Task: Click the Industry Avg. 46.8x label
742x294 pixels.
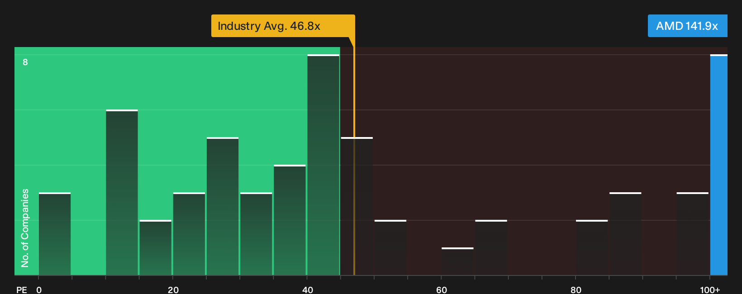Action: coord(283,26)
